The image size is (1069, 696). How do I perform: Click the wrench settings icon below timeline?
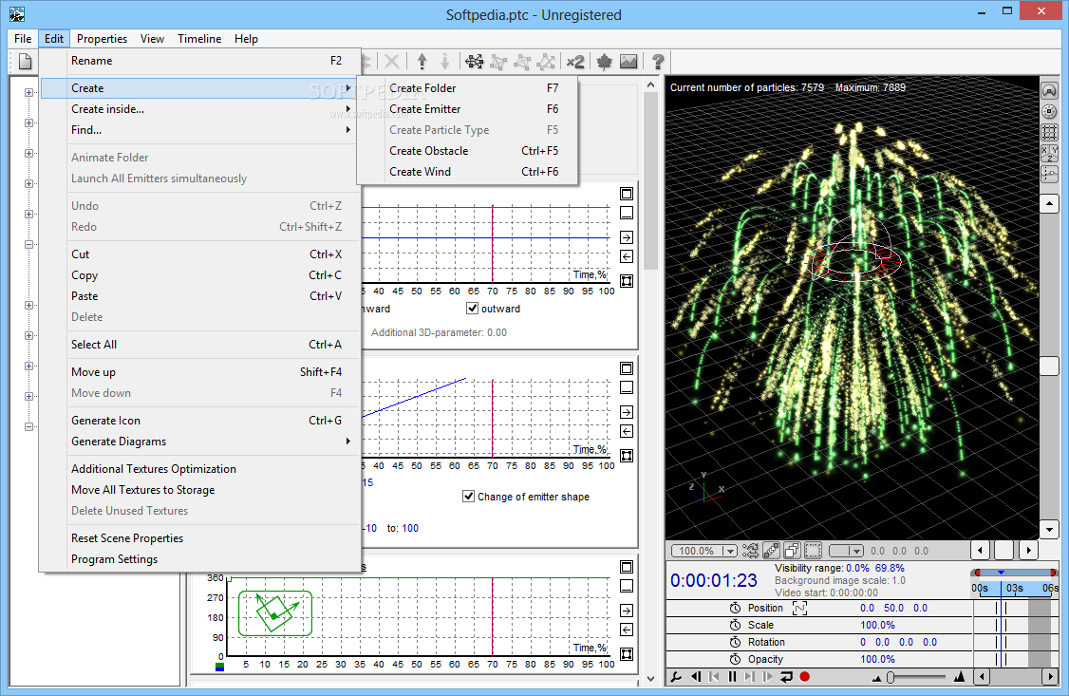[676, 677]
